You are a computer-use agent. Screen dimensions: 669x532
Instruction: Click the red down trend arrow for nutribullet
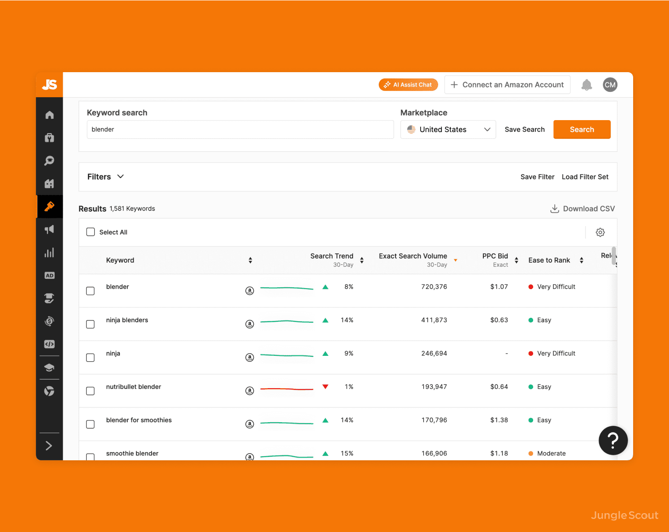pyautogui.click(x=326, y=387)
